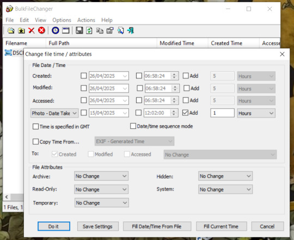Screen dimensions: 294x240
Task: Open the View menu
Action: click(x=40, y=20)
